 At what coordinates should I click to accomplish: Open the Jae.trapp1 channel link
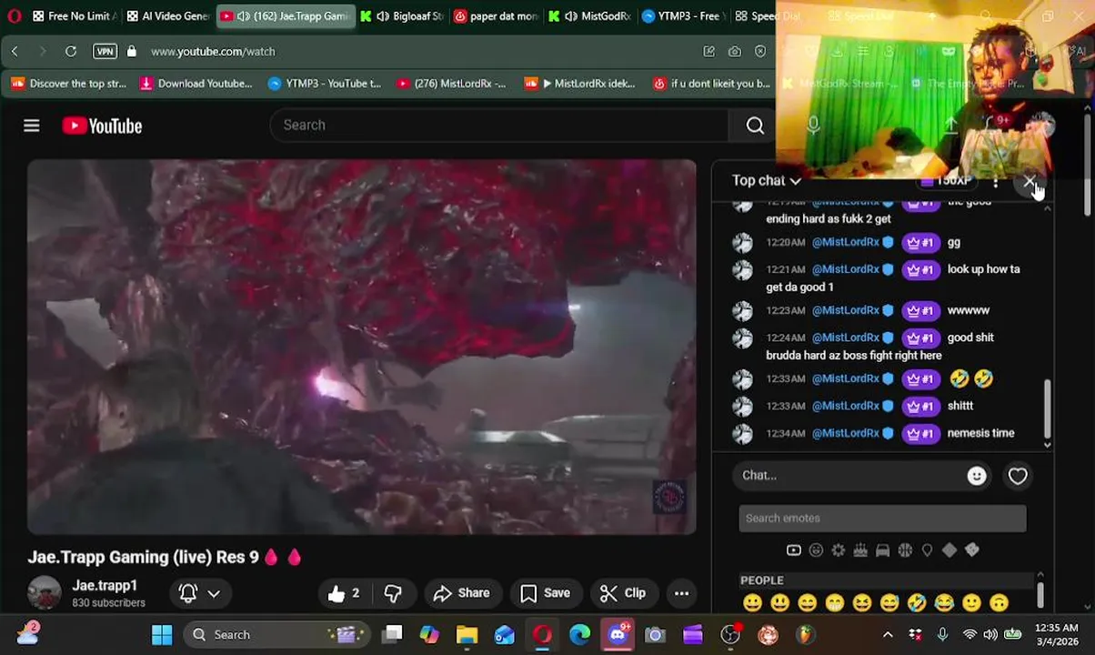[105, 585]
